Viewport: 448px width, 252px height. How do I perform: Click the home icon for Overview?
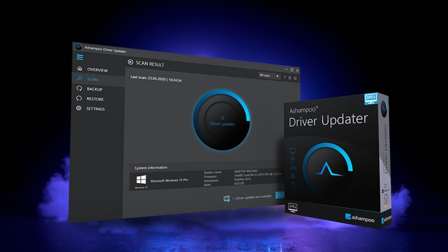tap(80, 69)
